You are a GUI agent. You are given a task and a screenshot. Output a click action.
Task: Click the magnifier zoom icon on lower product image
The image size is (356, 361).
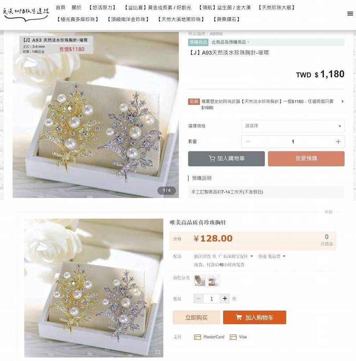[x=158, y=352]
